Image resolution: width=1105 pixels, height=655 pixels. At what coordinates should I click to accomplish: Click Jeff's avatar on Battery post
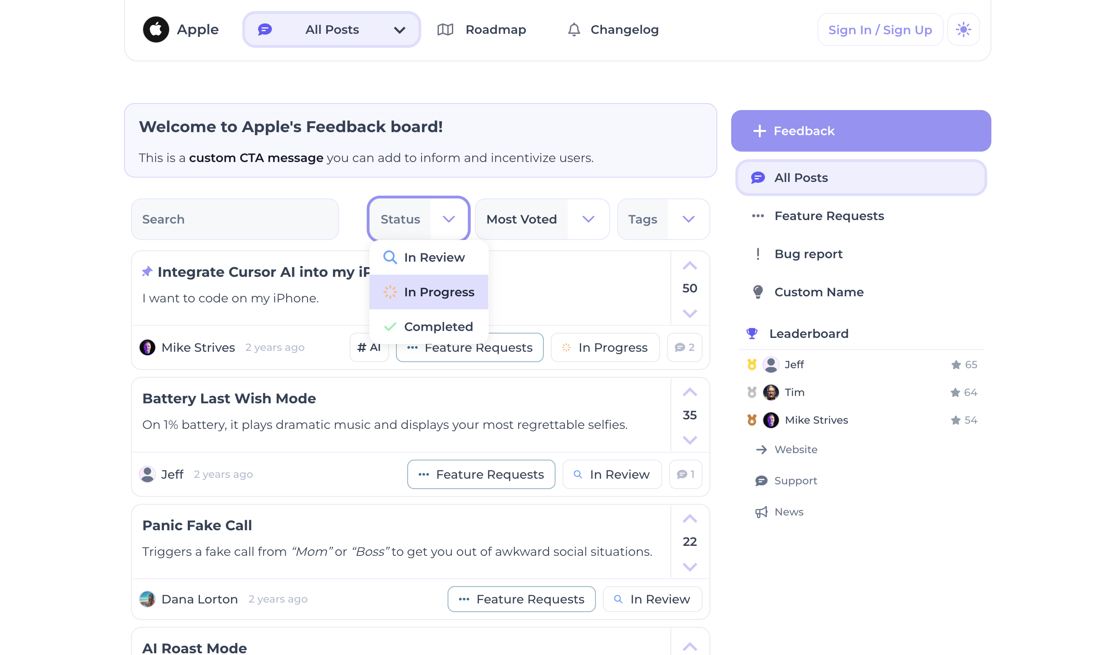tap(147, 474)
